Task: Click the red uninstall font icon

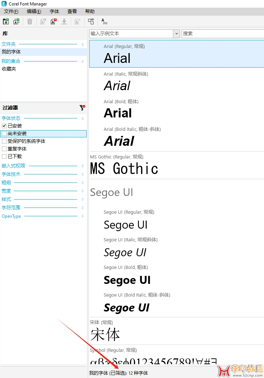Action: [53, 22]
